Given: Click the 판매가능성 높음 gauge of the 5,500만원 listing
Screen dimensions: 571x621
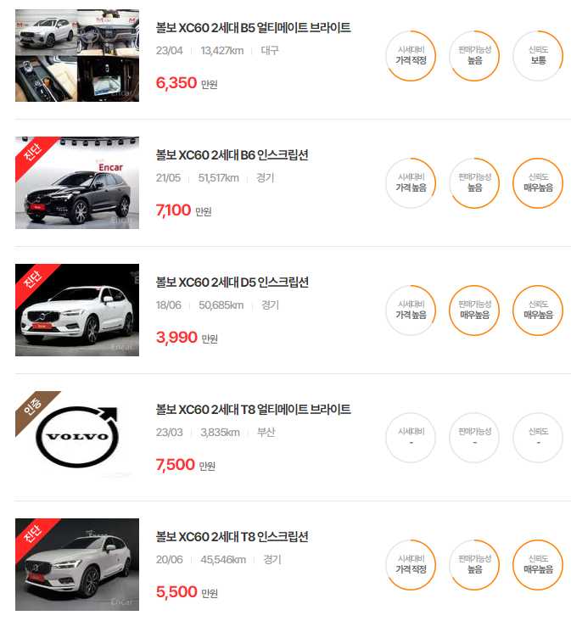Looking at the screenshot, I should 474,564.
